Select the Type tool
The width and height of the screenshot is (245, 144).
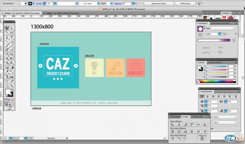[12, 37]
